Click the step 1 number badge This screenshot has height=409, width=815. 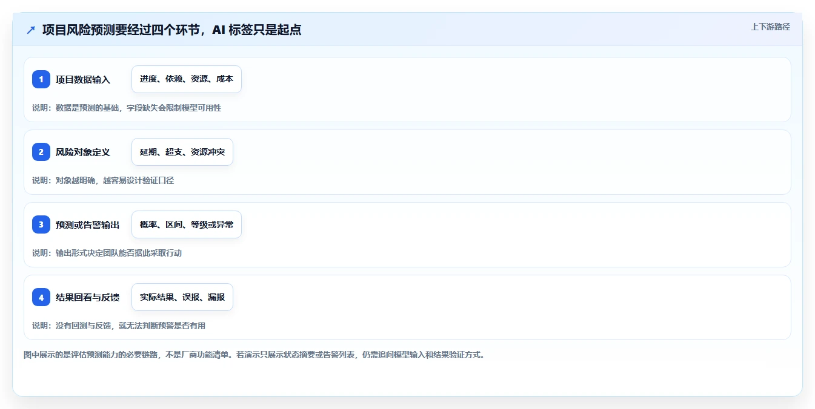41,79
